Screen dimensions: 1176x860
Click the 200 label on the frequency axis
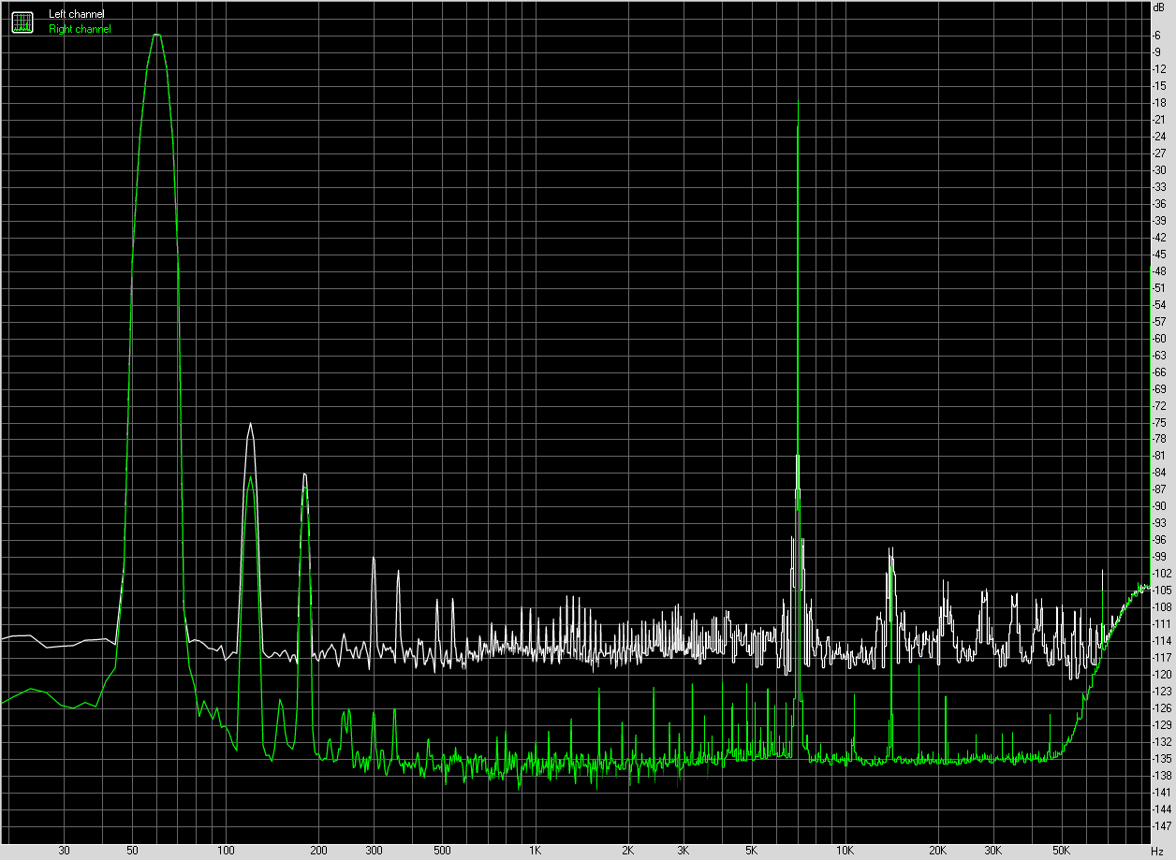318,850
